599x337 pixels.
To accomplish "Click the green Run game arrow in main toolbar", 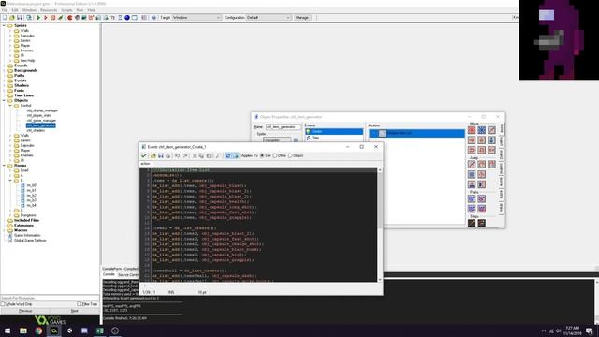I will coord(38,18).
